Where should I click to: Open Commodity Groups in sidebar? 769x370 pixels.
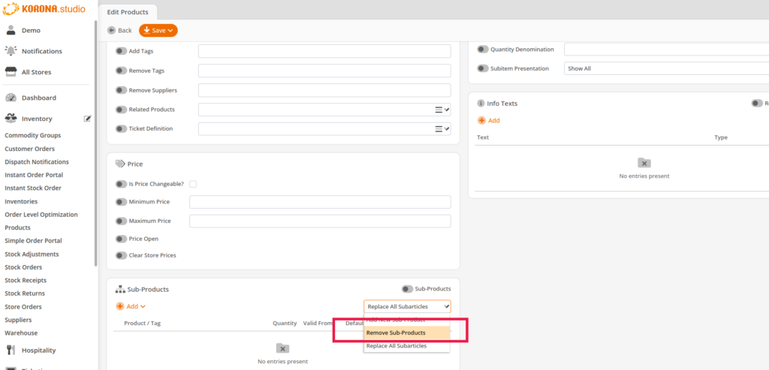[33, 135]
